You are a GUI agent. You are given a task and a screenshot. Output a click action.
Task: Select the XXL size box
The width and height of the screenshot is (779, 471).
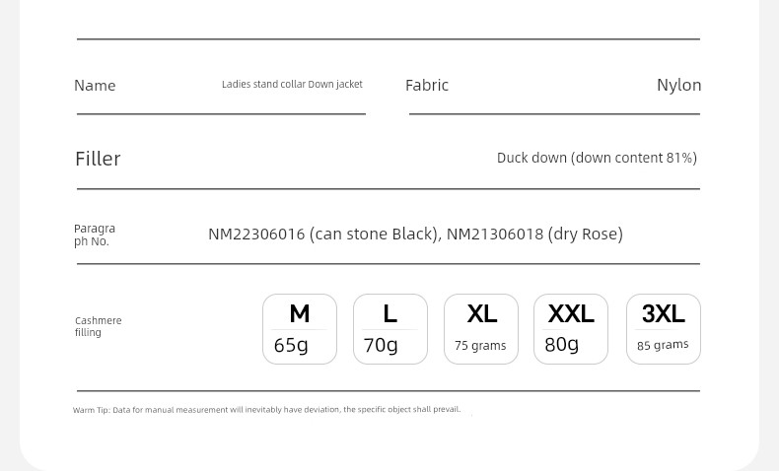click(x=571, y=329)
